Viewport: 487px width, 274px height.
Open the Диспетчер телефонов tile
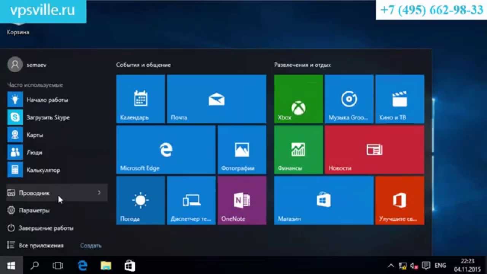point(191,200)
